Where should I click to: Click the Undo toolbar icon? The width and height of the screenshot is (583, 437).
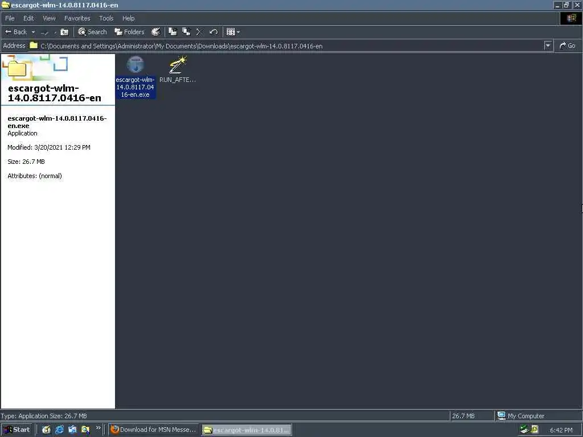(x=214, y=32)
